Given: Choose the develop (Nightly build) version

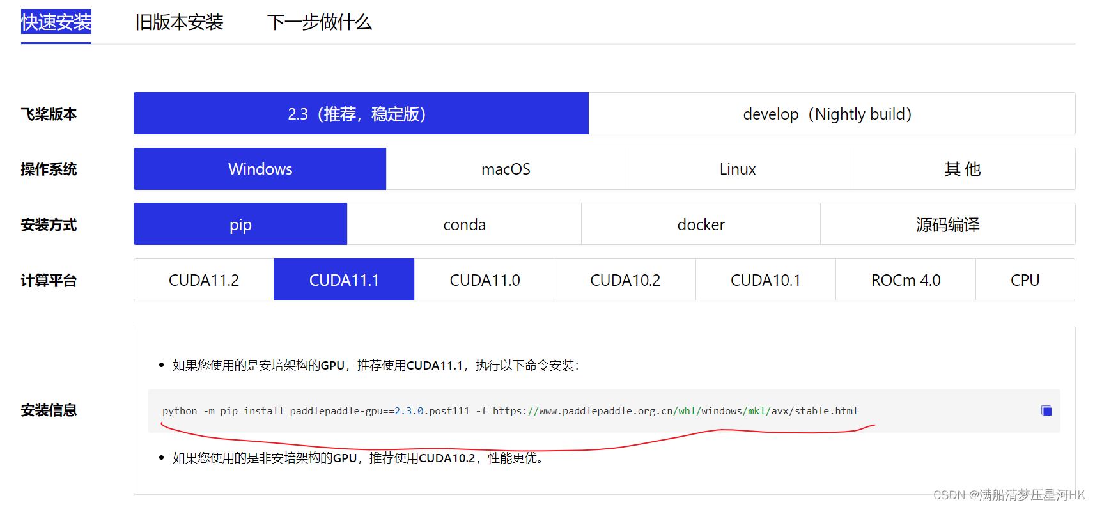Looking at the screenshot, I should point(832,113).
